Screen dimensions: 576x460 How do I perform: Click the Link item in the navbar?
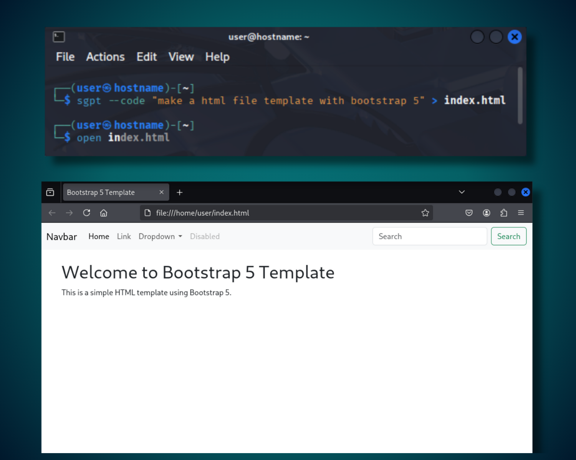(x=124, y=237)
